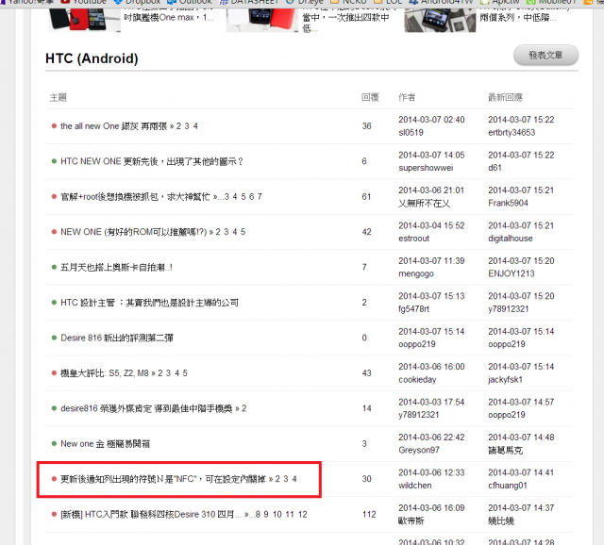Click the 回覆 column header
The image size is (604, 545).
tap(370, 97)
